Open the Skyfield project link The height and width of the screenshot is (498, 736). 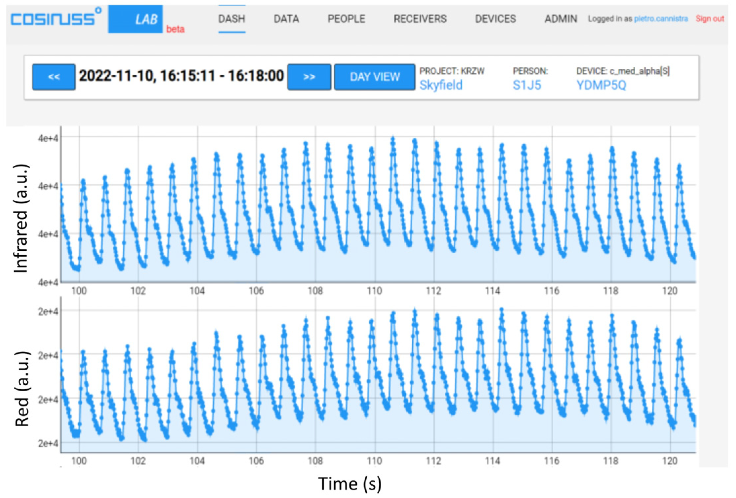(x=441, y=85)
